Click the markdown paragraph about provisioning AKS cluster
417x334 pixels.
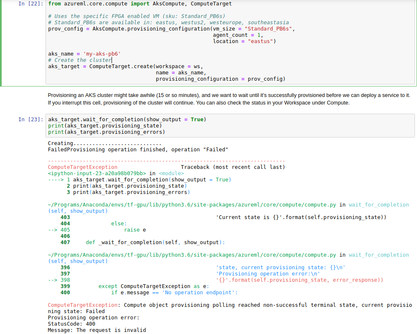229,99
